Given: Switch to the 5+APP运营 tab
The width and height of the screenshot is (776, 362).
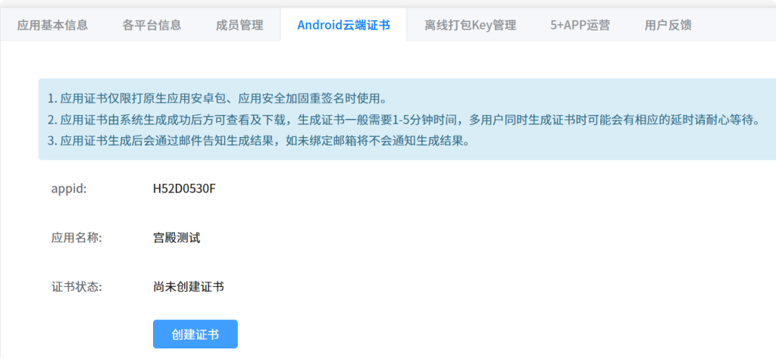Looking at the screenshot, I should coord(580,25).
